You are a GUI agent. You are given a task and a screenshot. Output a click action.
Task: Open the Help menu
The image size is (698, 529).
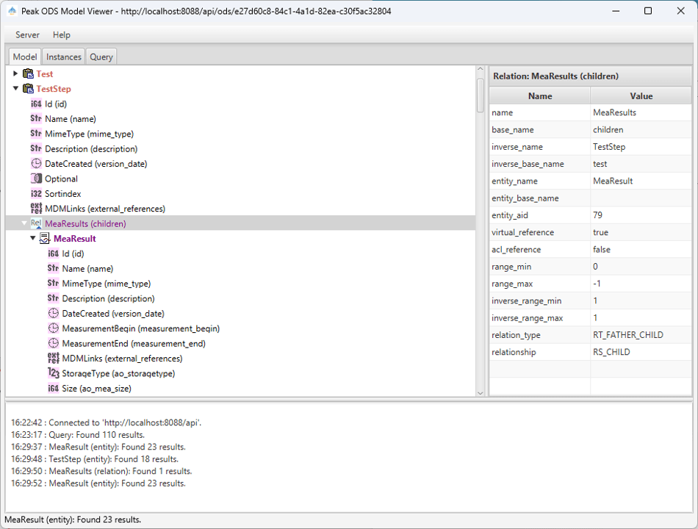[62, 35]
